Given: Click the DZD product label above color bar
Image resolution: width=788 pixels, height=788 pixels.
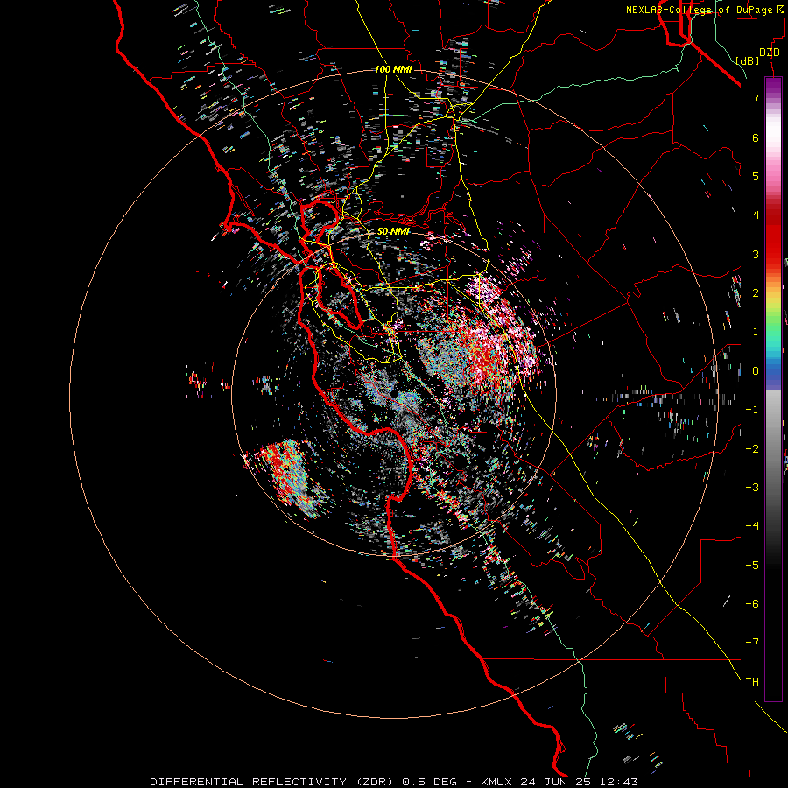Looking at the screenshot, I should (x=769, y=53).
